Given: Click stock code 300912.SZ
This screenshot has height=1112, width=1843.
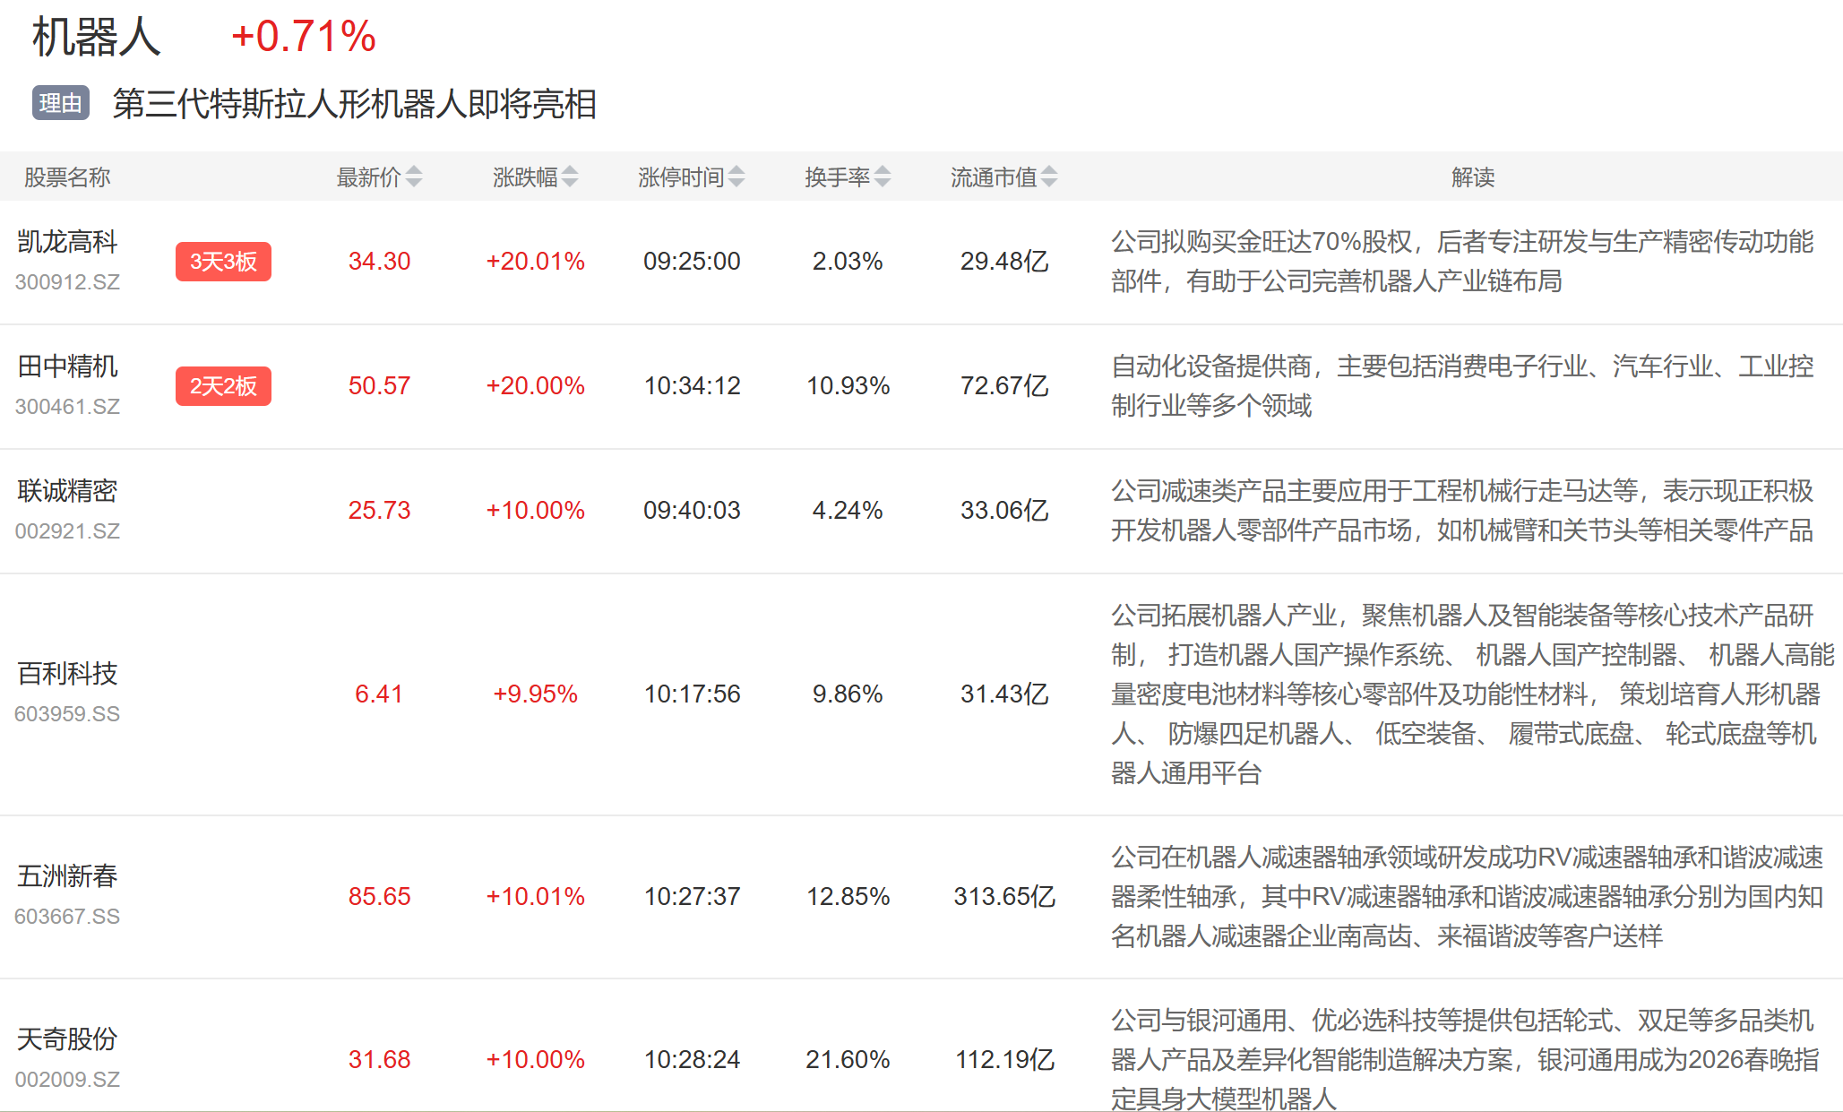Looking at the screenshot, I should coord(67,282).
